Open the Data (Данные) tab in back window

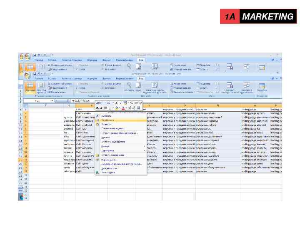click(106, 60)
